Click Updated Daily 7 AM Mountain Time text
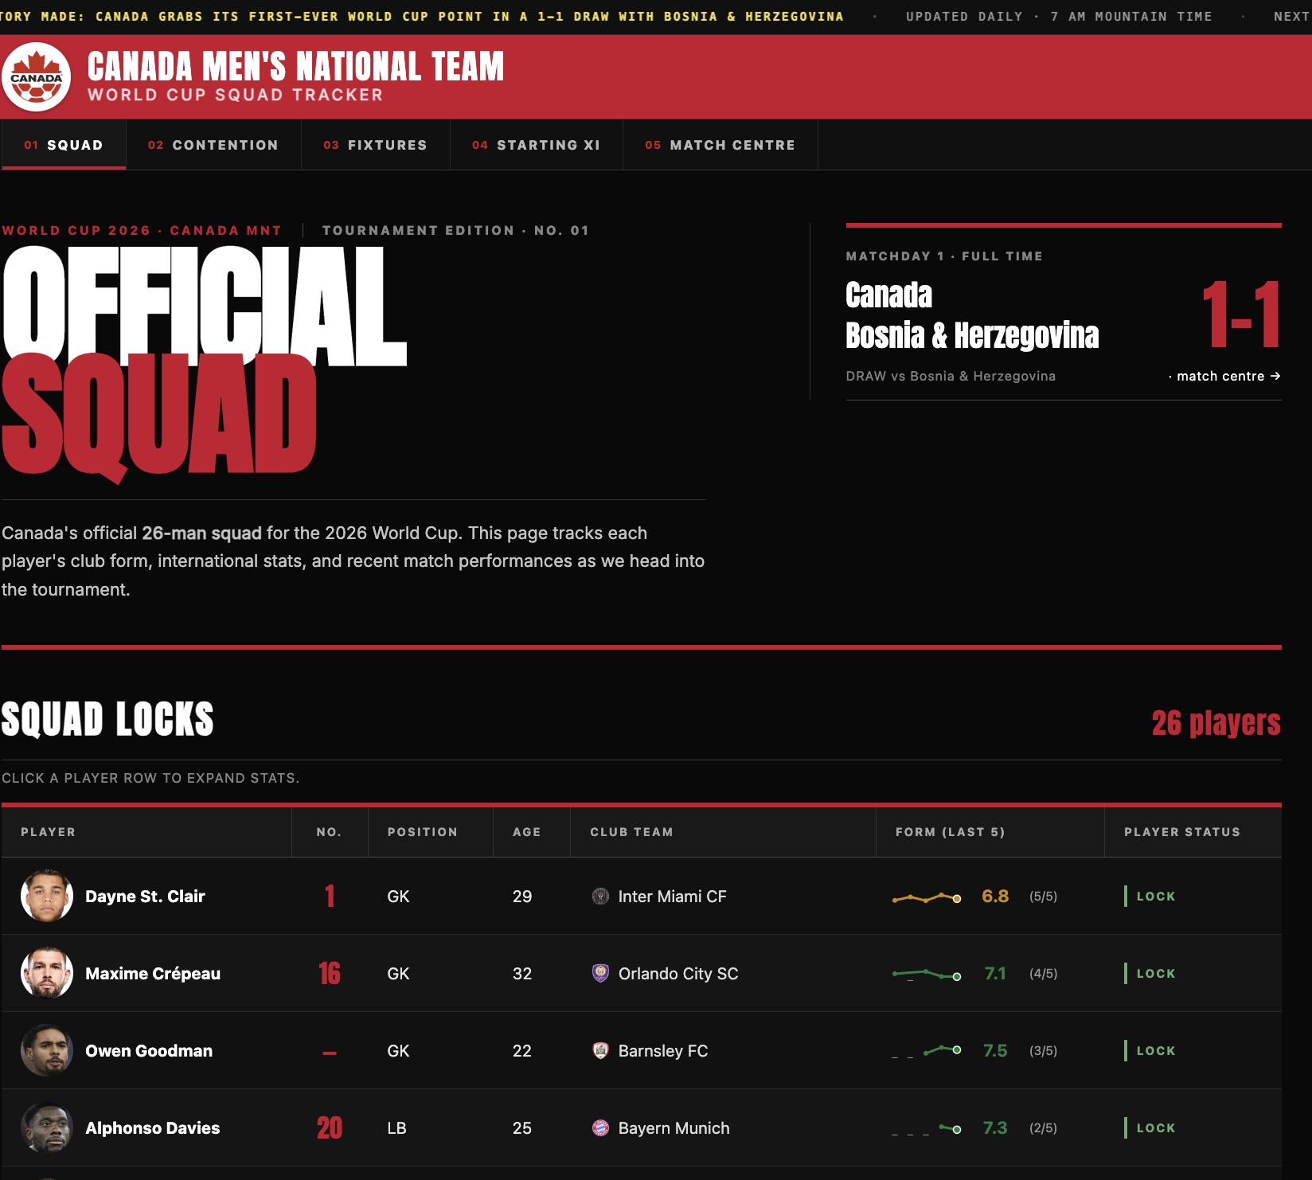This screenshot has width=1312, height=1180. point(1059,16)
